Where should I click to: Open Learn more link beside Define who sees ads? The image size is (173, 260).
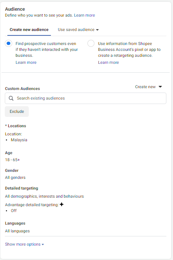pyautogui.click(x=84, y=15)
